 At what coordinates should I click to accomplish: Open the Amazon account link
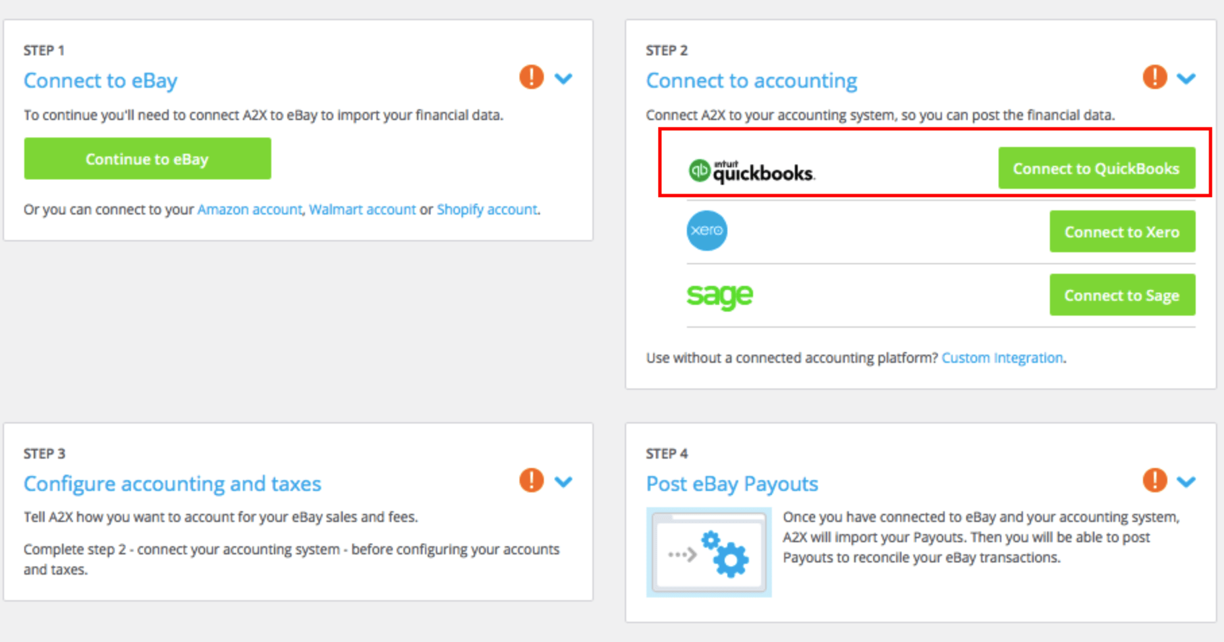click(x=250, y=210)
